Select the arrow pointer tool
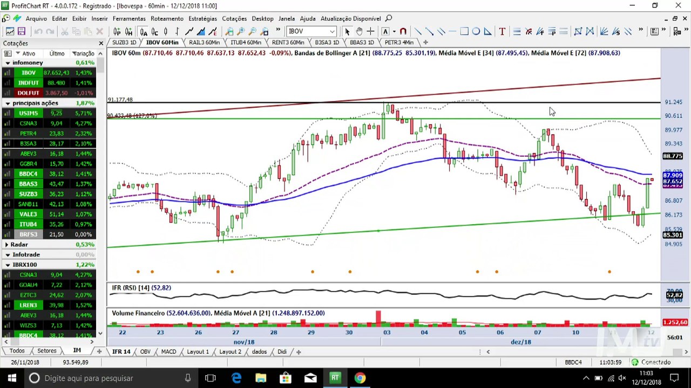Image resolution: width=691 pixels, height=388 pixels. pos(347,31)
